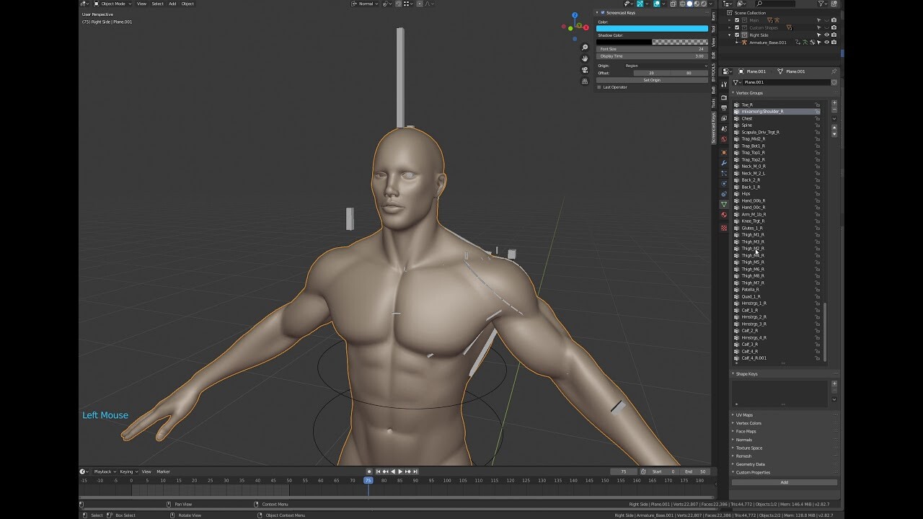Open the Origin Region dropdown
The height and width of the screenshot is (519, 923).
[666, 66]
